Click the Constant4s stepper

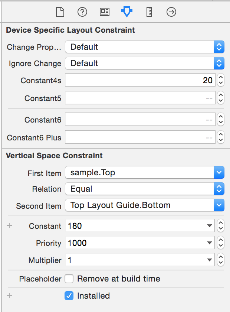[x=221, y=80]
